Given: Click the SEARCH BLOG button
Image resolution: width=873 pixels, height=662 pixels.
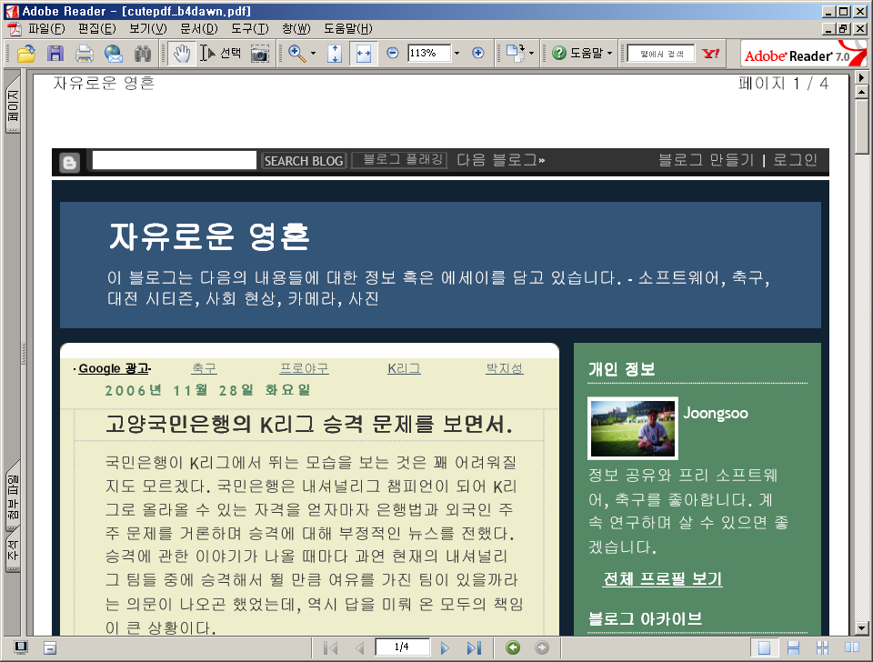Looking at the screenshot, I should coord(304,161).
